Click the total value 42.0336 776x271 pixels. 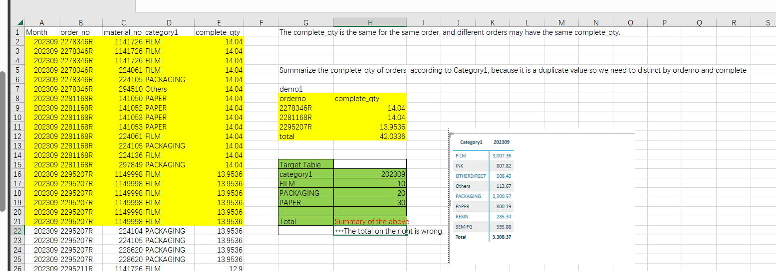370,136
